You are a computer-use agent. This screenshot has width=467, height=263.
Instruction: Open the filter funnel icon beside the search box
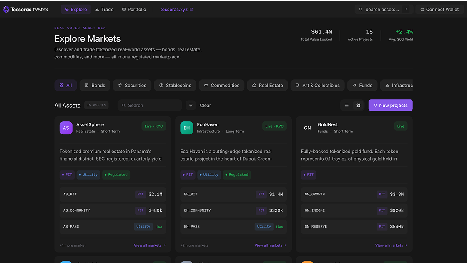pos(191,105)
